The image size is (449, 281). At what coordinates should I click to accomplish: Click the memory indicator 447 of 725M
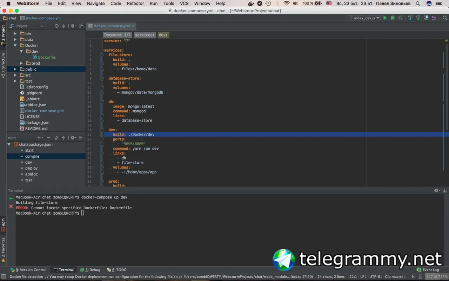point(436,277)
